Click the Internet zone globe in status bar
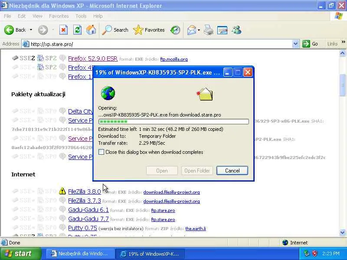Image resolution: width=347 pixels, height=260 pixels. [285, 243]
